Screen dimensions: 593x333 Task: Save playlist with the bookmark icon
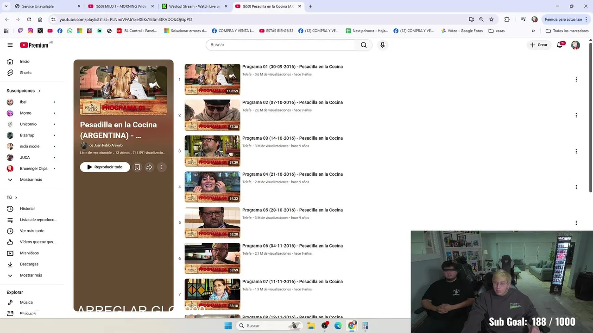(137, 167)
